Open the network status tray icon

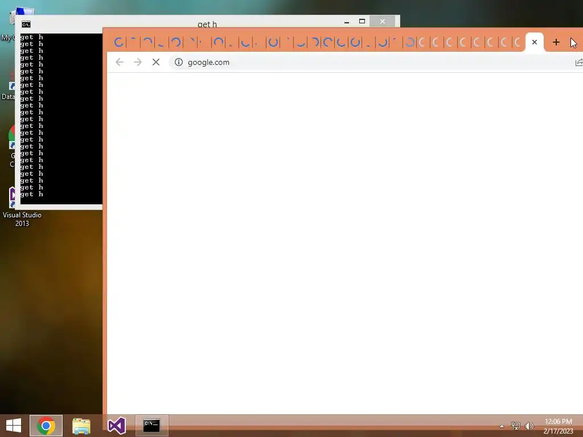[x=515, y=426]
